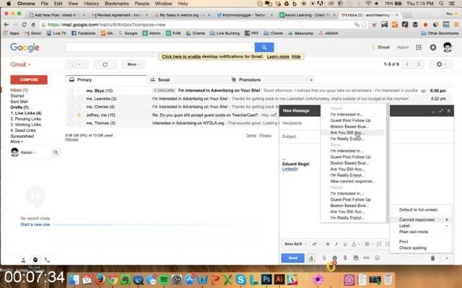Screen dimensions: 462x288
Task: Open the account profile picture
Action: (x=448, y=47)
